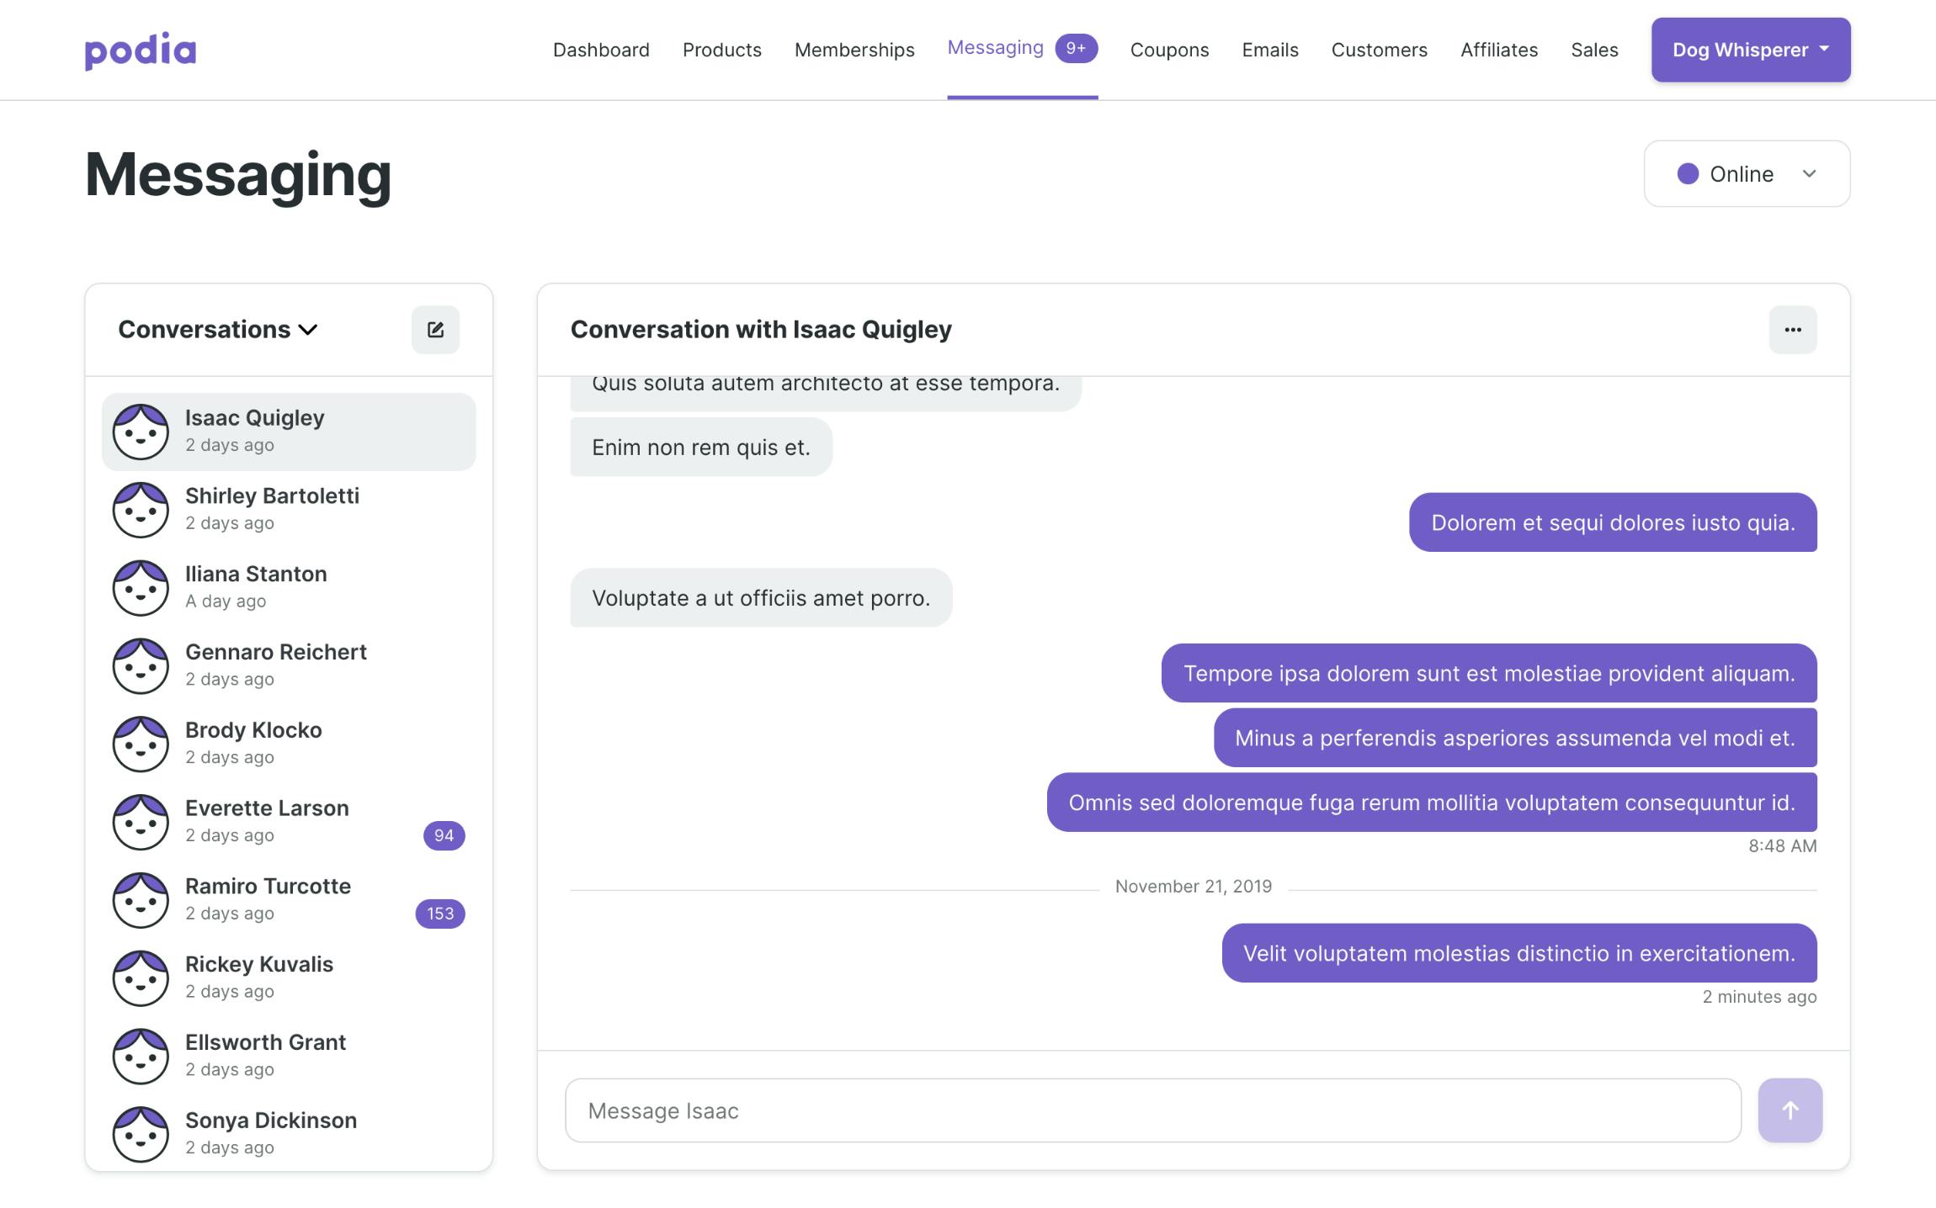
Task: Click the 94 unread badge for Everette Larson
Action: pyautogui.click(x=444, y=835)
